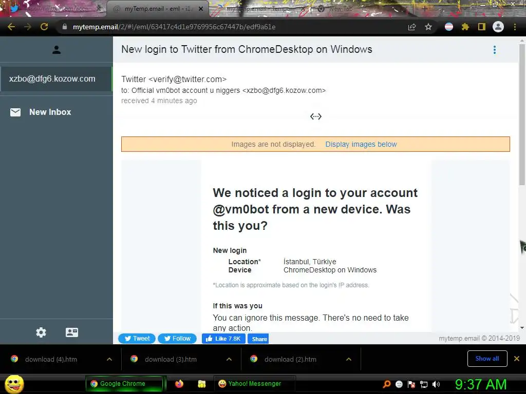Open a new tab with the plus button

click(x=424, y=9)
